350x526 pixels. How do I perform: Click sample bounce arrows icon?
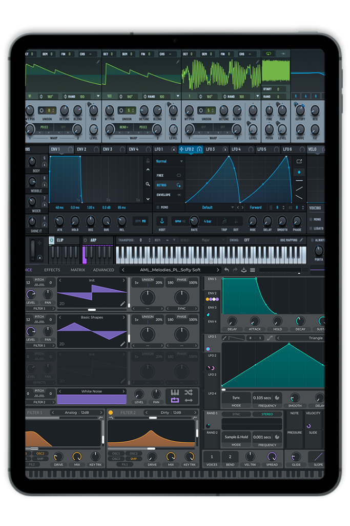189,400
